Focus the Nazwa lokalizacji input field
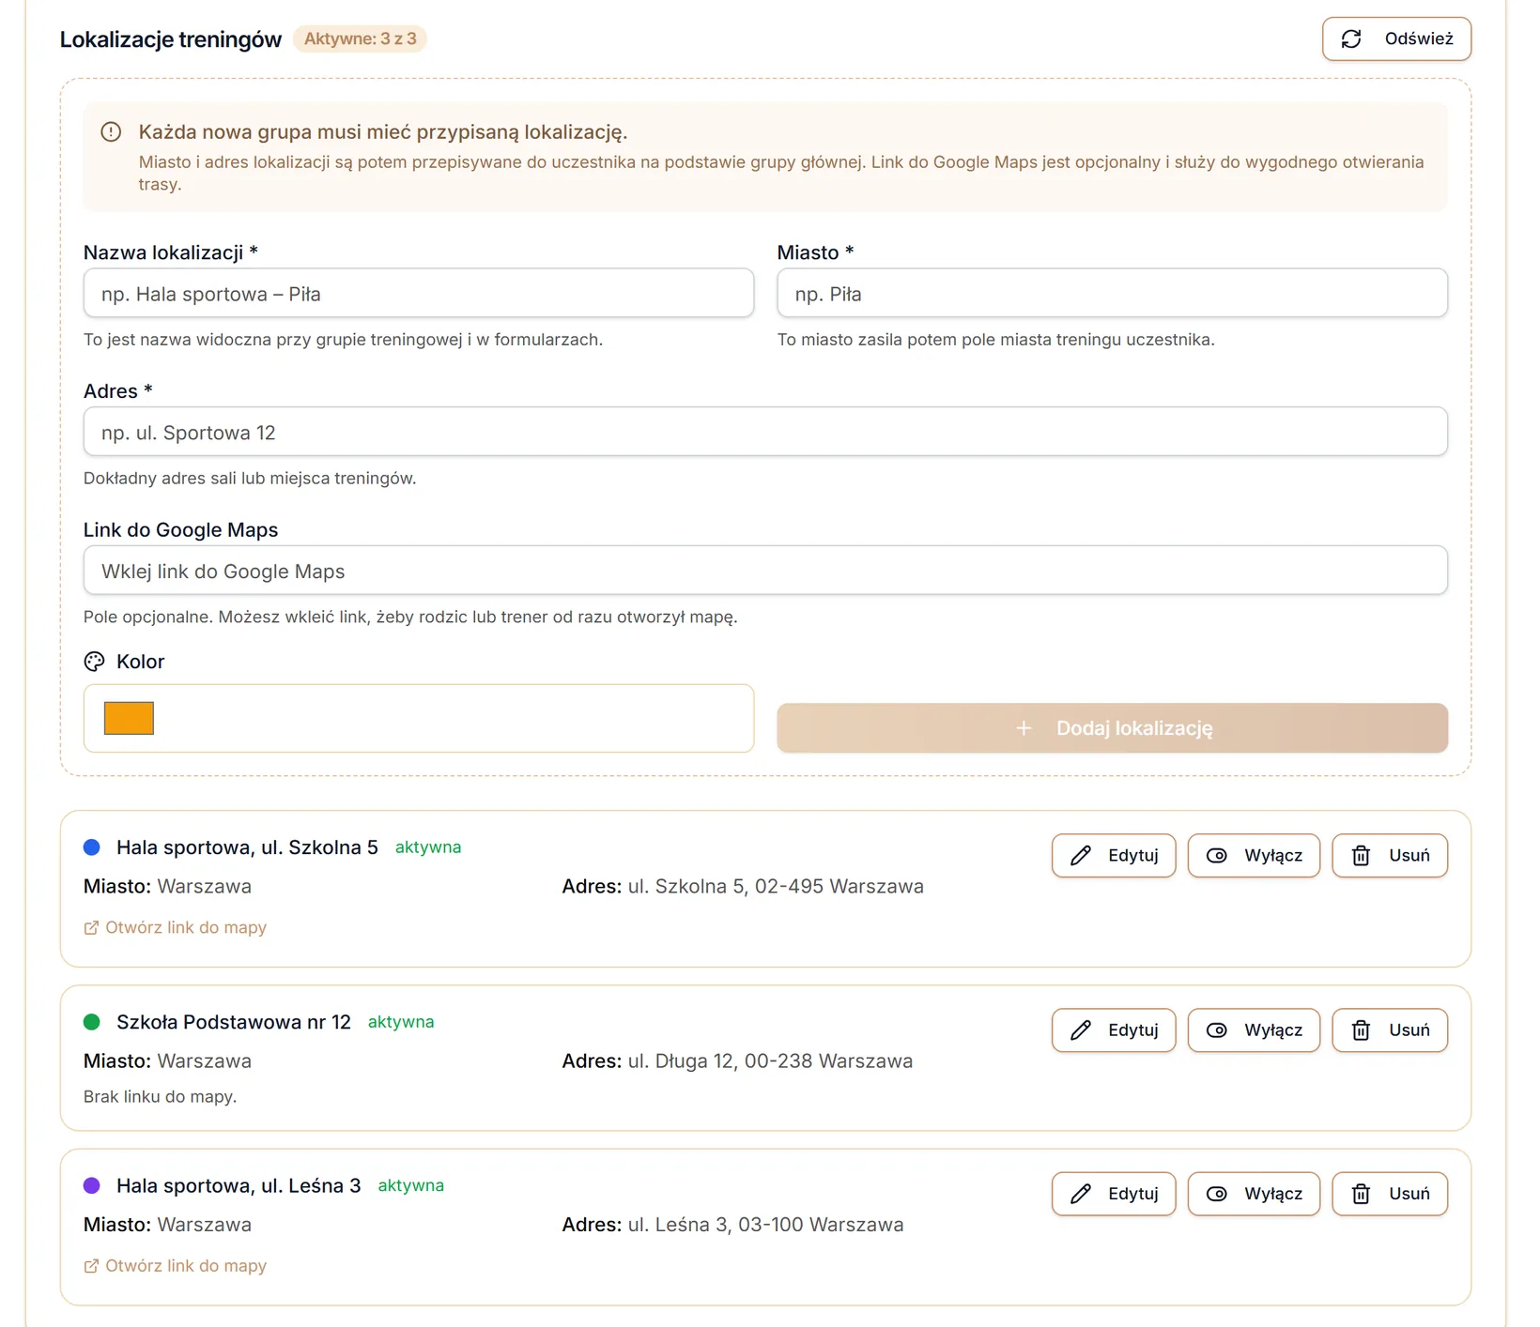1540x1327 pixels. pyautogui.click(x=419, y=293)
